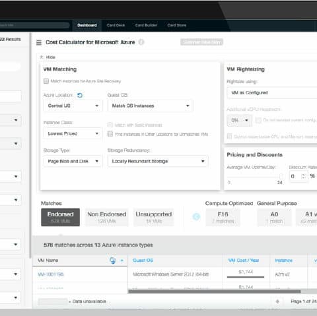Screen dimensions: 317x316
Task: Switch to the Dashboard tab
Action: tap(87, 25)
